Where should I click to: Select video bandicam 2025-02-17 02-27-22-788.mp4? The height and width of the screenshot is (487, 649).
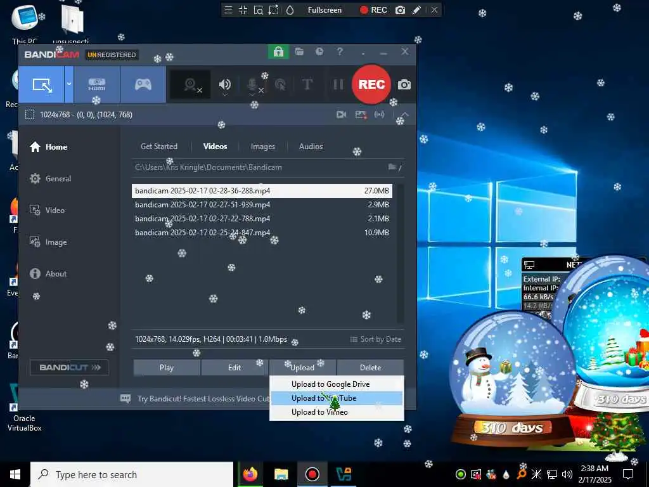tap(262, 219)
